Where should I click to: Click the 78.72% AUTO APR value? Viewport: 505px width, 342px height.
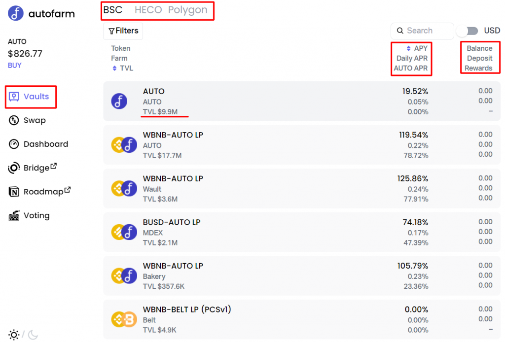pos(416,155)
